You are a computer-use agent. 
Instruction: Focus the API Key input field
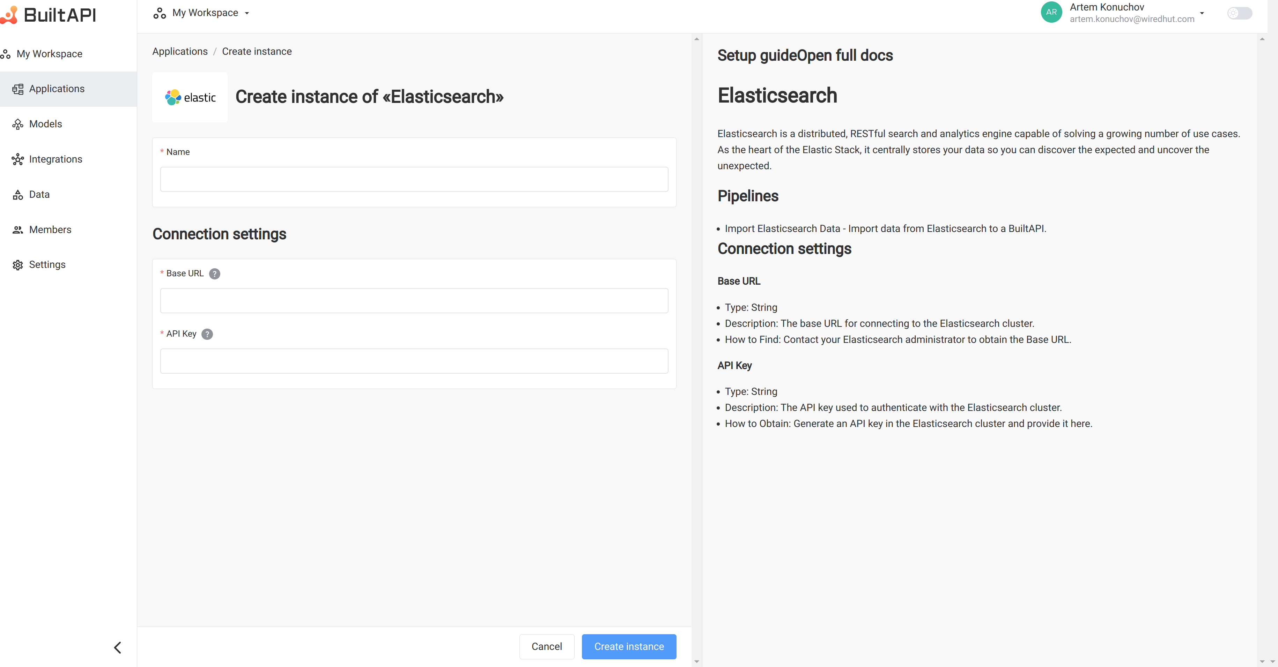click(414, 361)
